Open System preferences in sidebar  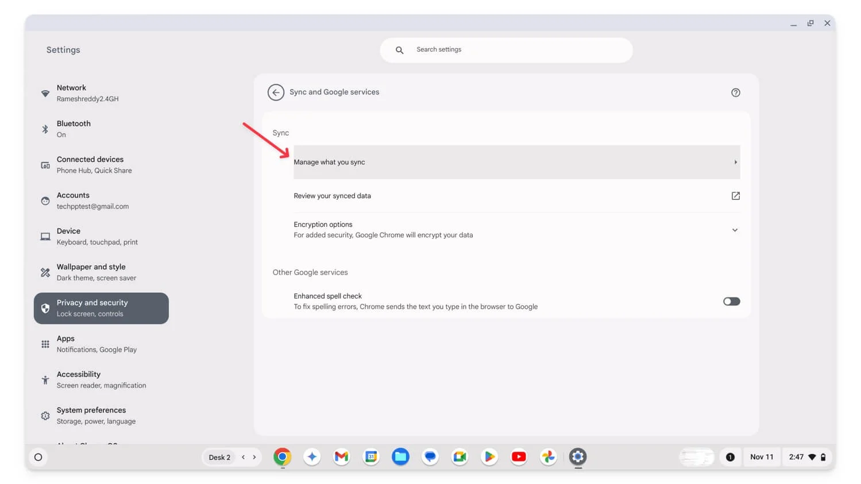(x=101, y=416)
